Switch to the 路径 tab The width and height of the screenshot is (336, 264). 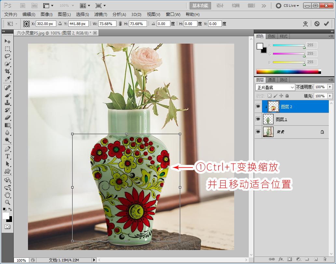point(284,80)
